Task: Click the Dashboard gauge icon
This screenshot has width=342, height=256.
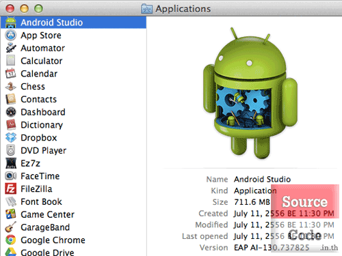Action: pyautogui.click(x=11, y=112)
